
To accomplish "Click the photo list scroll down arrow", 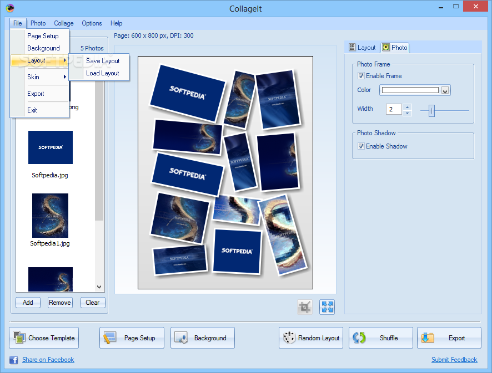I will [x=99, y=287].
